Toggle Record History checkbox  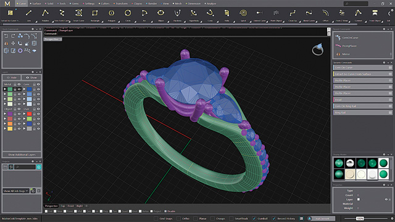click(x=274, y=218)
